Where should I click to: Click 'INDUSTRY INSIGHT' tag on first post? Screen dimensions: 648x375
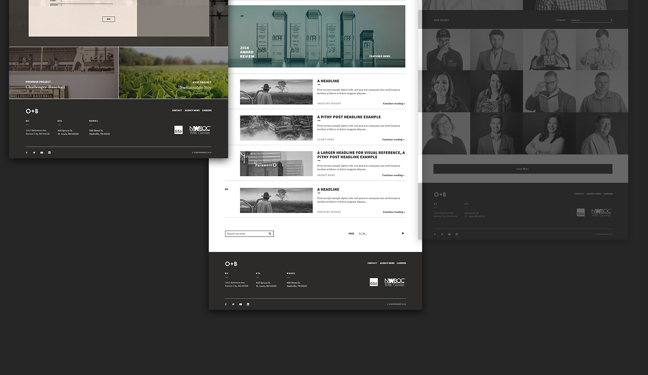(329, 104)
